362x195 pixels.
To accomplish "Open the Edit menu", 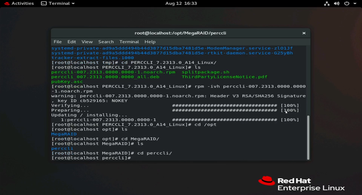I will (72, 42).
